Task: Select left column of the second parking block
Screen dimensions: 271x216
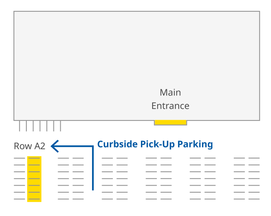Action: point(64,179)
